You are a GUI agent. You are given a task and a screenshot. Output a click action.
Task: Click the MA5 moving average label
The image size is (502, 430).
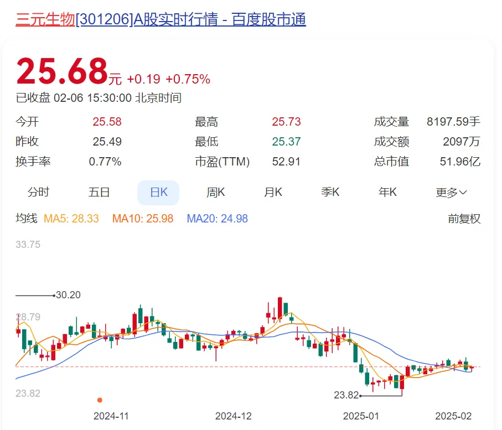[x=71, y=219]
